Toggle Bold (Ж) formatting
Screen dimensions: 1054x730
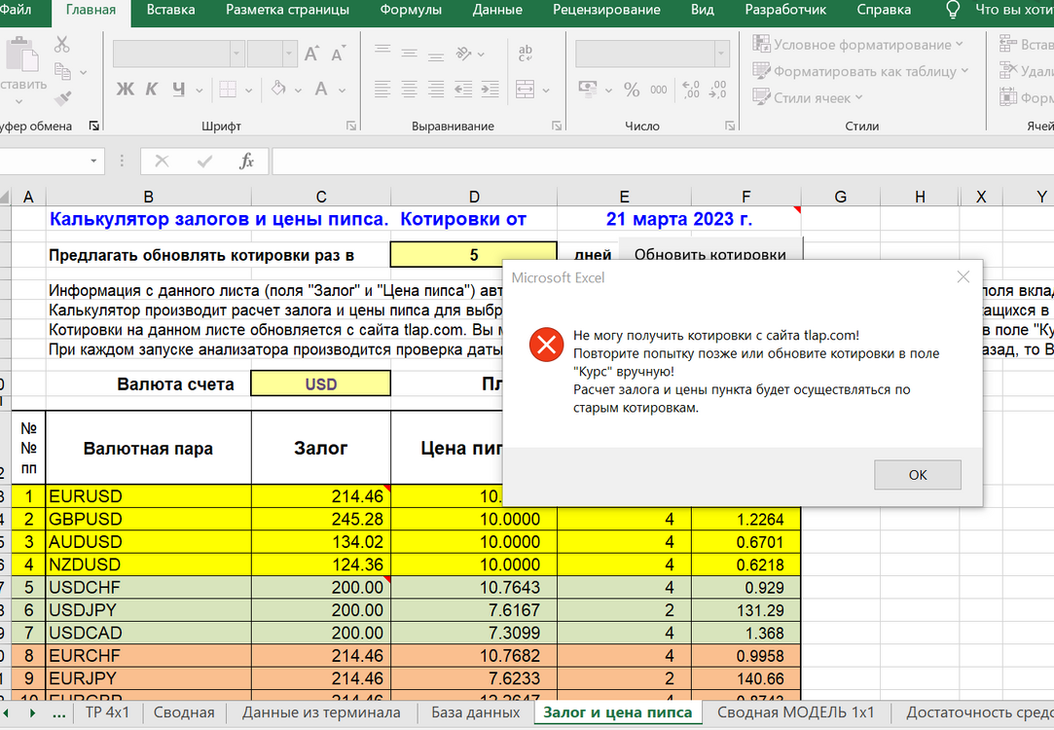click(125, 89)
